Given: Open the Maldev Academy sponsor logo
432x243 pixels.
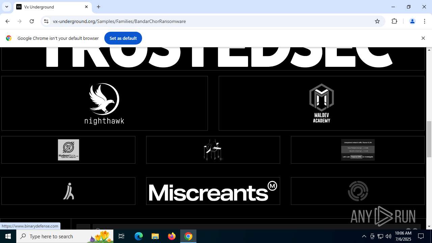Looking at the screenshot, I should tap(322, 103).
